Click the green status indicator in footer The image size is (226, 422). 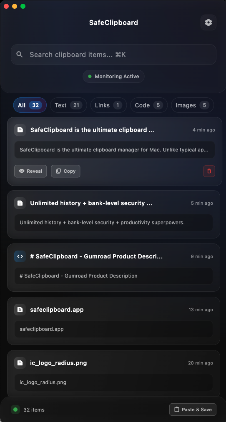click(15, 410)
